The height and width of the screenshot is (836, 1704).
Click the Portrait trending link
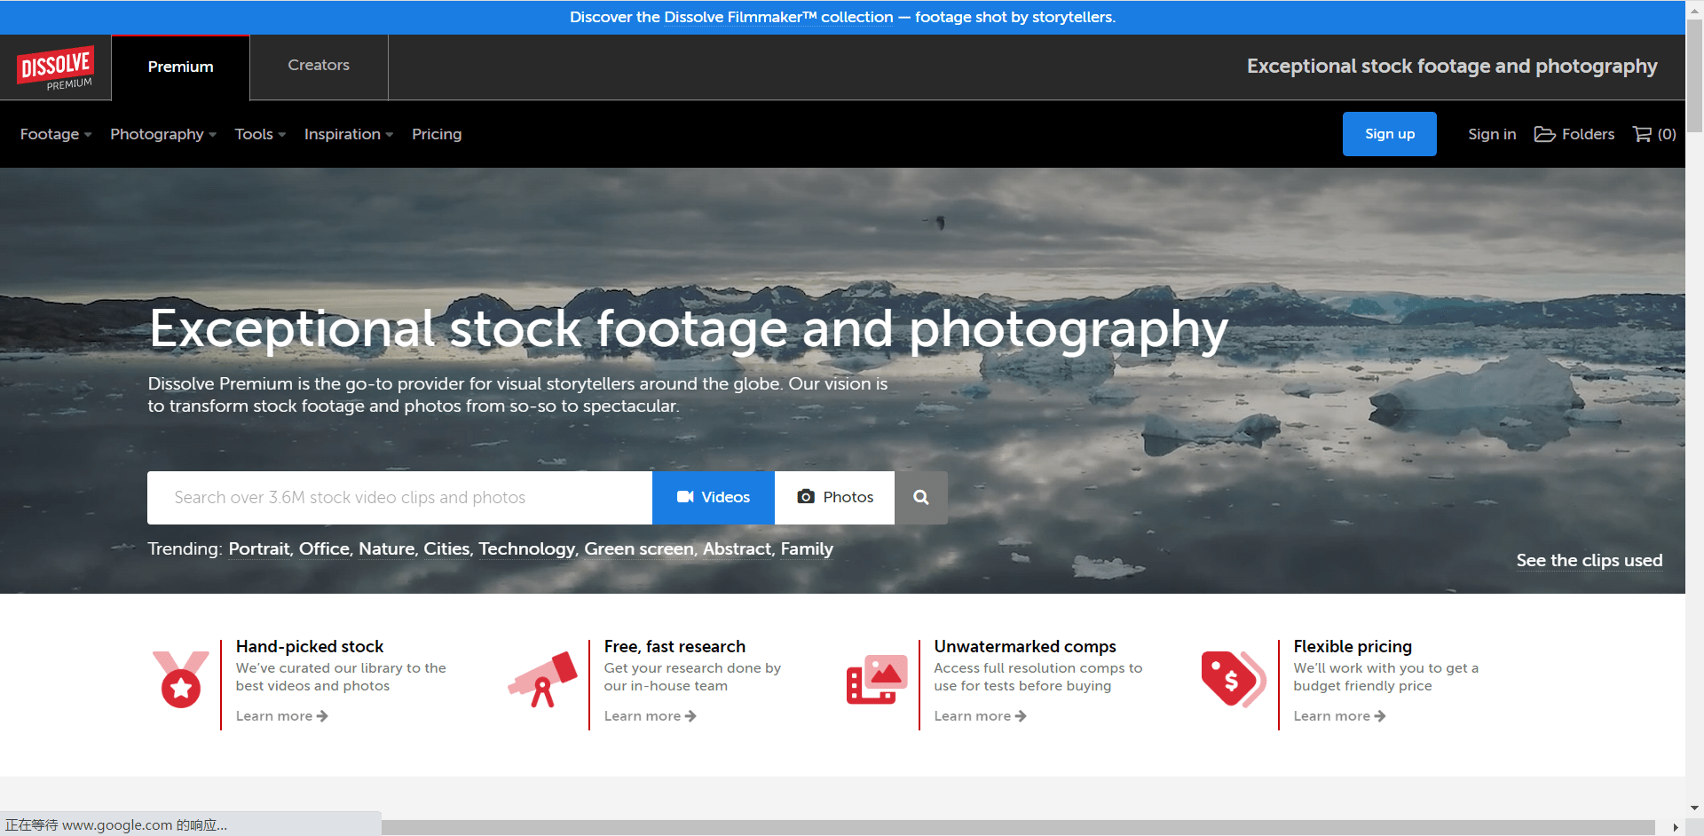click(259, 548)
